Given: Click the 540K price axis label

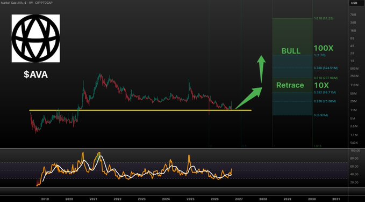Looking at the screenshot, I should click(x=354, y=143).
